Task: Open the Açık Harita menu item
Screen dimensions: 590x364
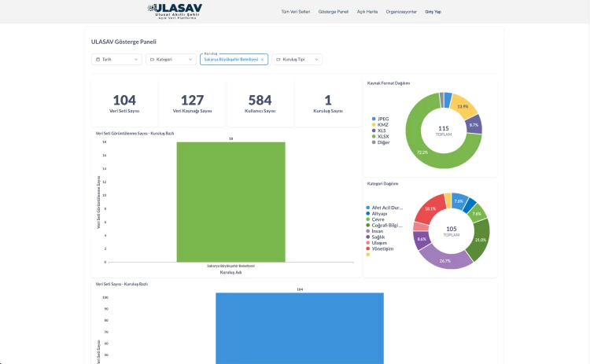Action: (368, 12)
